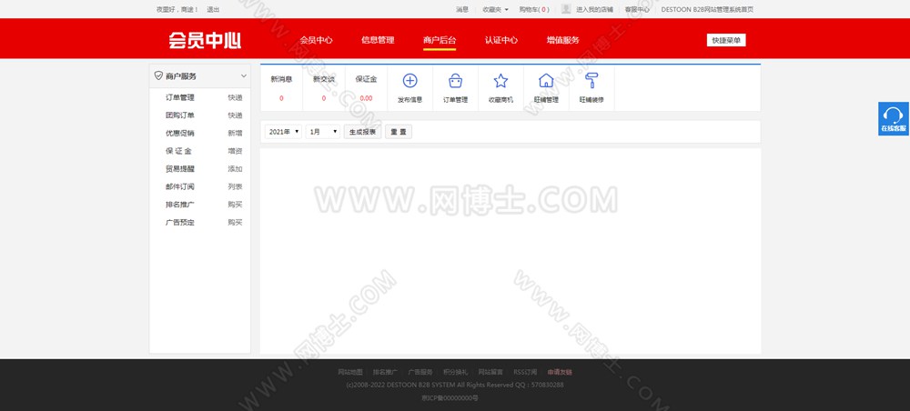Click 快递 link beside 团购订单

pos(235,115)
